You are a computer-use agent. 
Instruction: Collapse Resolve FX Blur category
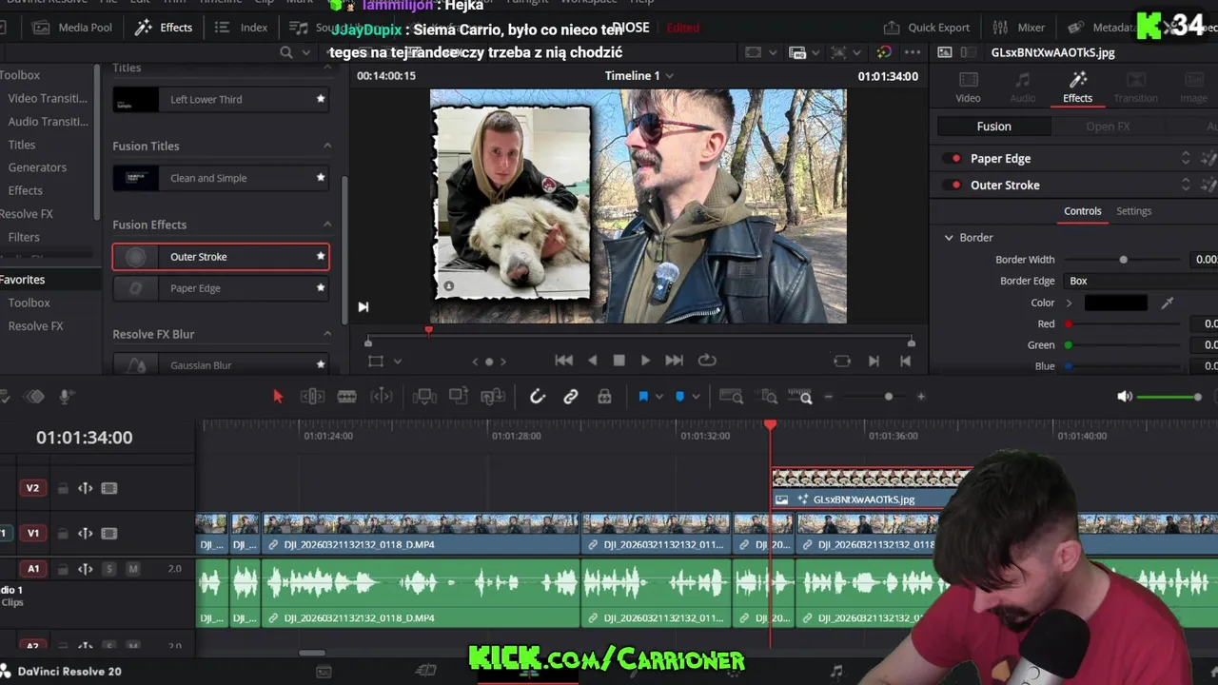[327, 334]
